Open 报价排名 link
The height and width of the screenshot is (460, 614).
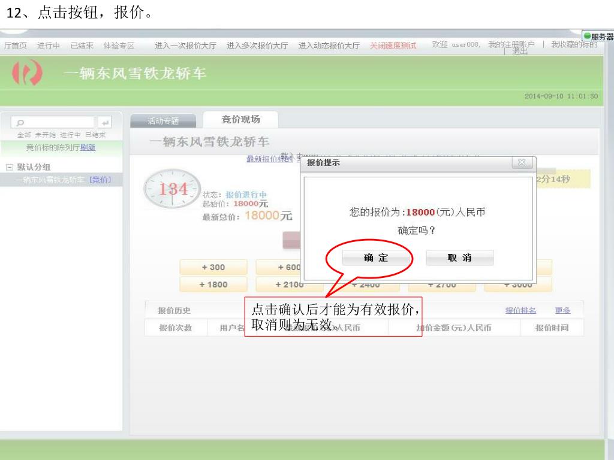click(x=520, y=311)
